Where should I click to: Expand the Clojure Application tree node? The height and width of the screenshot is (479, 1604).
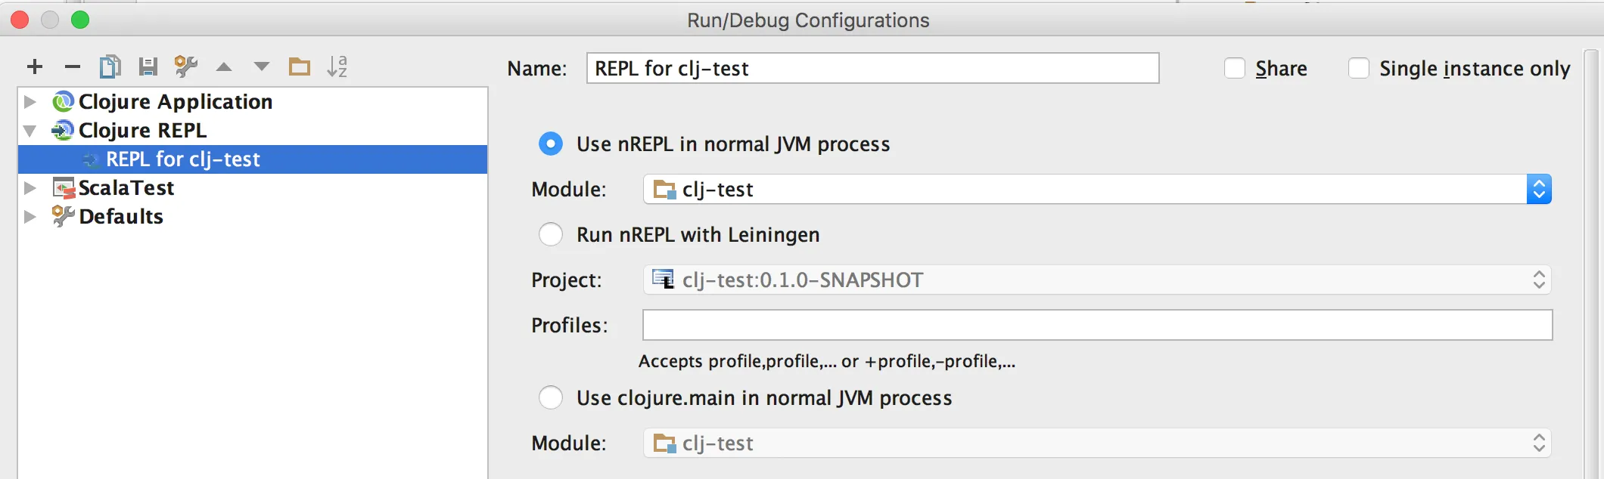click(30, 102)
